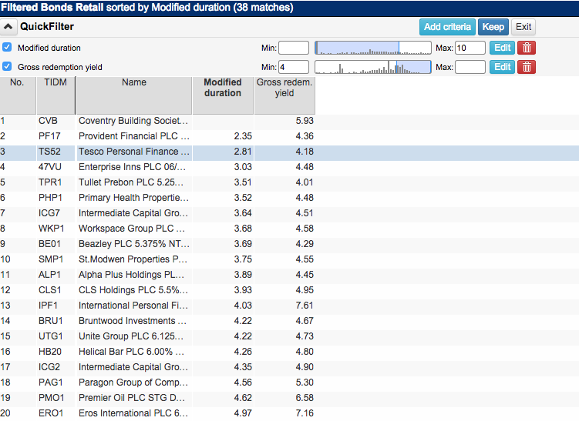The image size is (579, 421).
Task: Sort by the Name column header
Action: click(x=134, y=95)
